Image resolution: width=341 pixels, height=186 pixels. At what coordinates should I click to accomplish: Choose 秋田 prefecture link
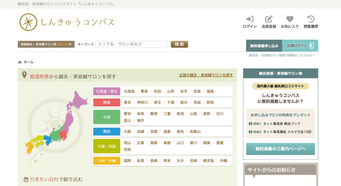pos(157,91)
